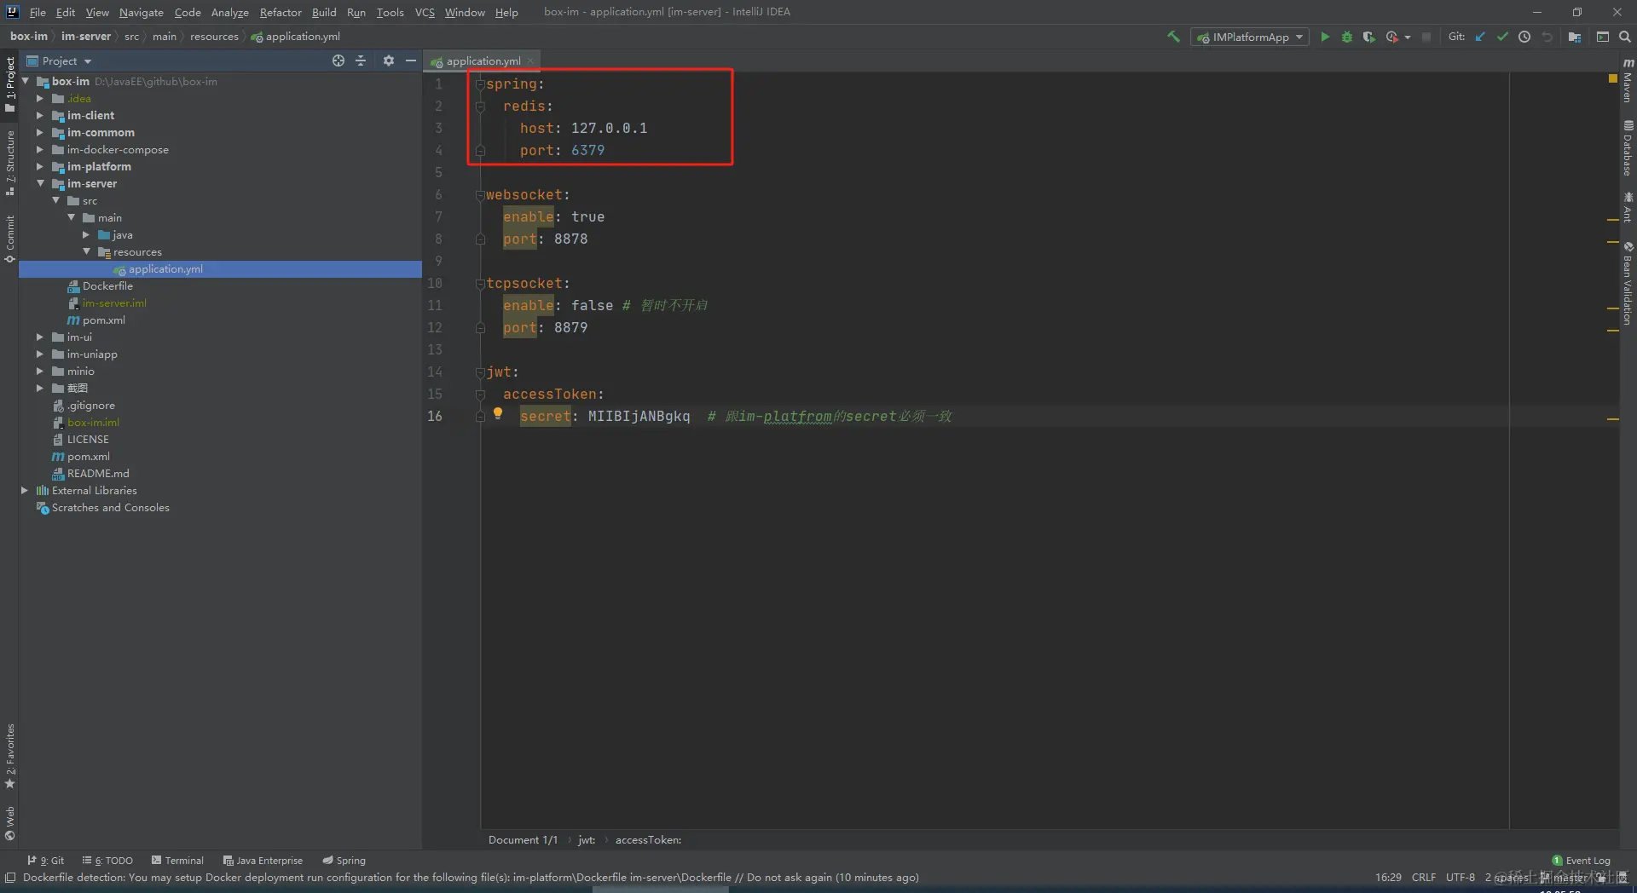Toggle the Maven side tool window
This screenshot has width=1637, height=893.
[x=1628, y=81]
